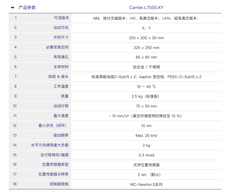Select the Max. 20 kHz frequency value
The image size is (226, 192).
pos(146,136)
